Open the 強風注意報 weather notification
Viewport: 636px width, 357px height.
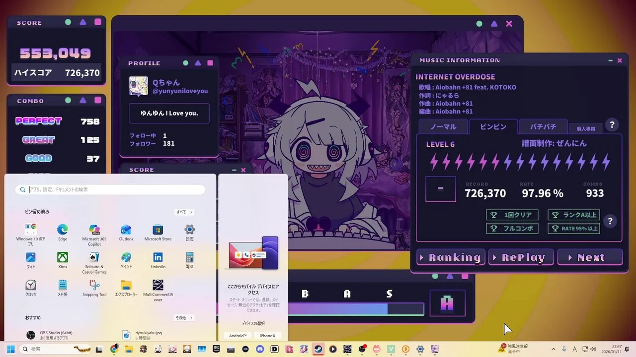pos(514,349)
